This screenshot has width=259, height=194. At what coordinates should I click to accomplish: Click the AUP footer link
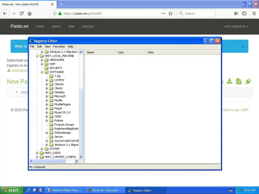[x=245, y=110]
